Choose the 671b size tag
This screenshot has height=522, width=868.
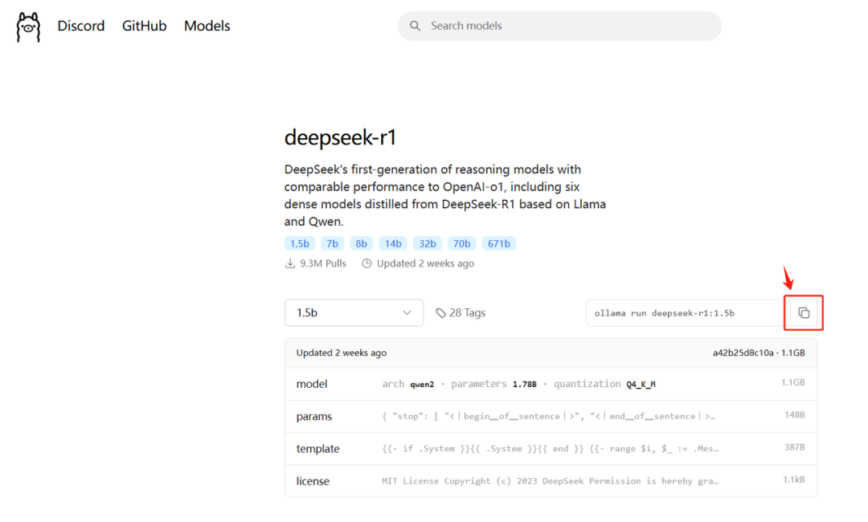(x=501, y=243)
